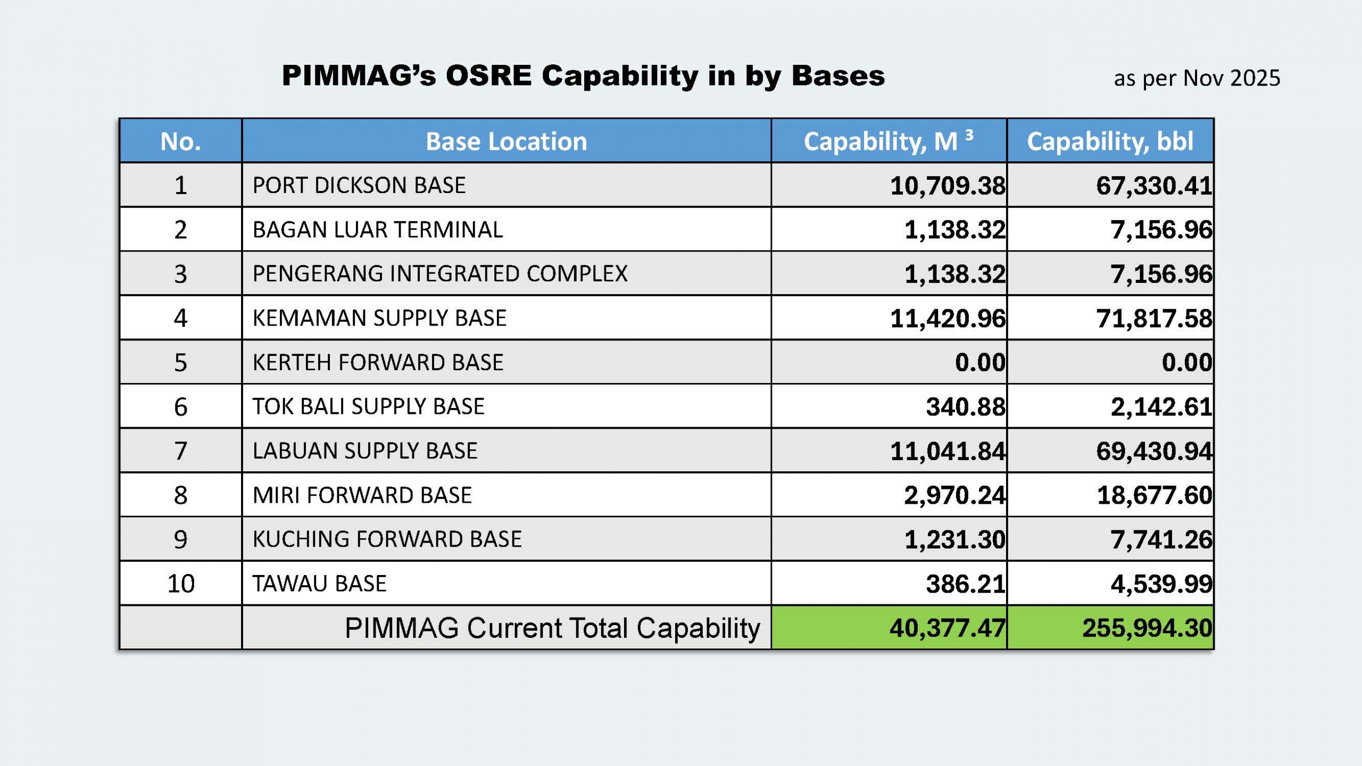Click the green total 40,377.47 cell
The image size is (1362, 766).
coord(946,628)
